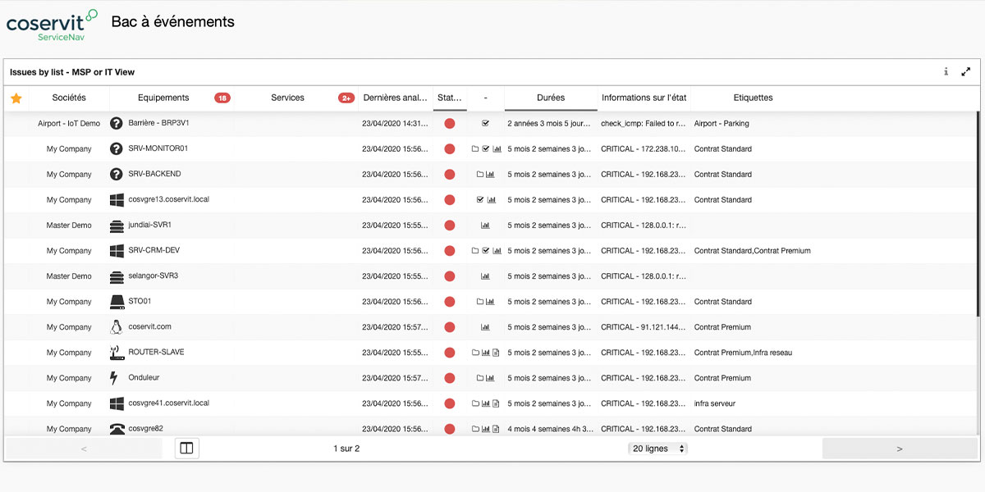Image resolution: width=985 pixels, height=492 pixels.
Task: Expand the Issues by list widget fullscreen
Action: 966,72
